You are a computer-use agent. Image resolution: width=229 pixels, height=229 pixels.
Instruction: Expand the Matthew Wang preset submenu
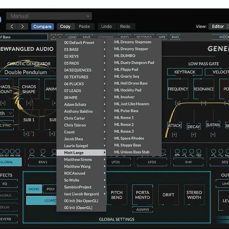click(81, 166)
